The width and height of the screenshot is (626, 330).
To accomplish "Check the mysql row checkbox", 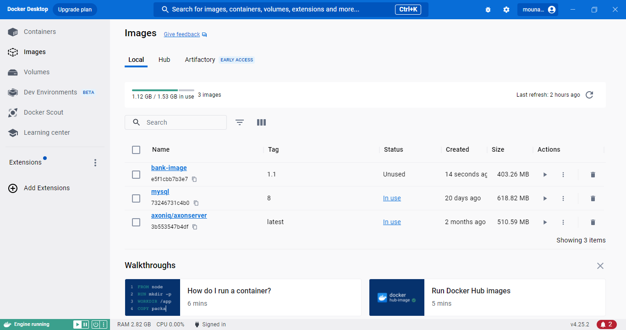I will pyautogui.click(x=136, y=198).
